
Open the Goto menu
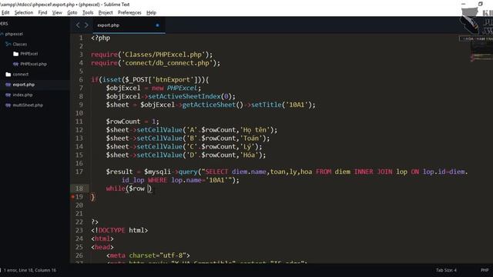pyautogui.click(x=72, y=12)
